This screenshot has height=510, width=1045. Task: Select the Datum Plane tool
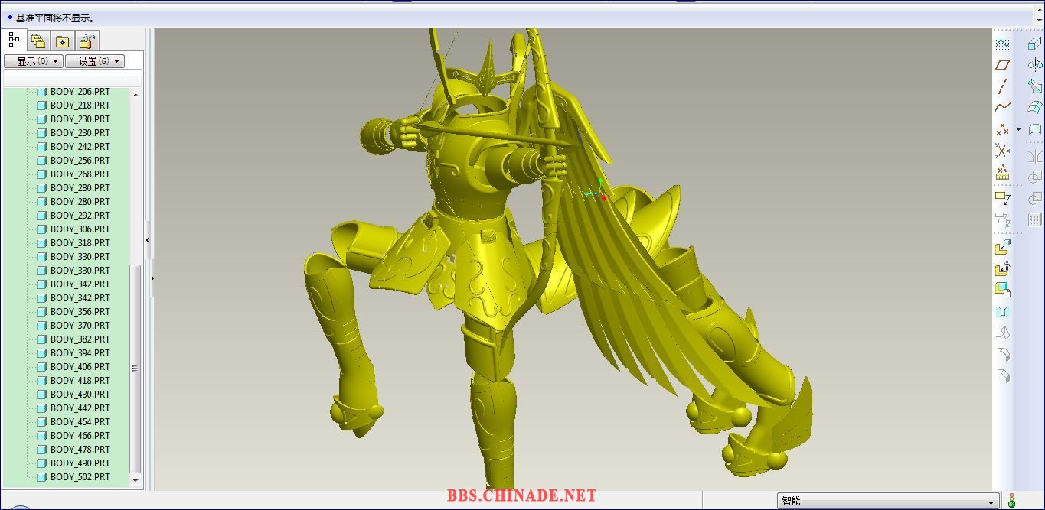coord(1002,64)
